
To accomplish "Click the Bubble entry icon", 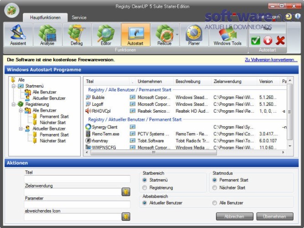I will tap(88, 97).
